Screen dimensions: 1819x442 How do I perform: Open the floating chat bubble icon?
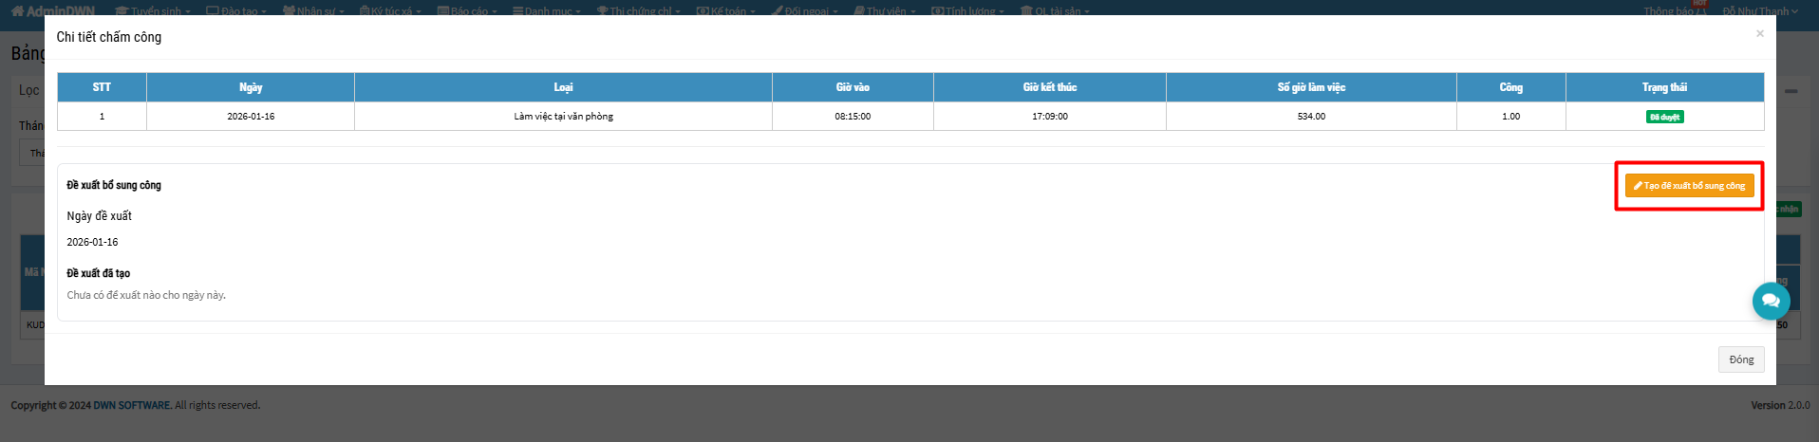coord(1771,301)
